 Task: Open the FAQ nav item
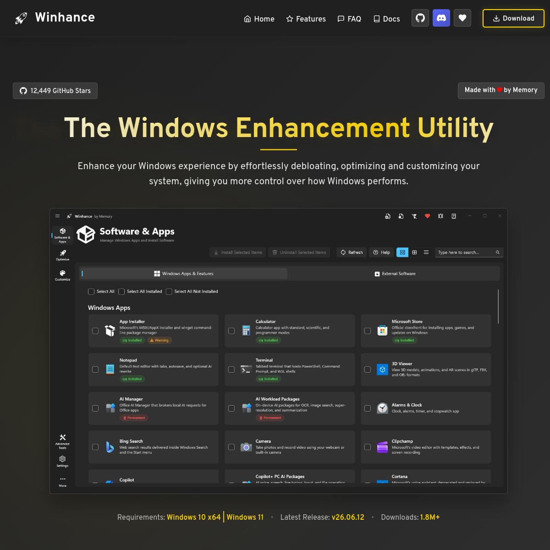point(349,19)
